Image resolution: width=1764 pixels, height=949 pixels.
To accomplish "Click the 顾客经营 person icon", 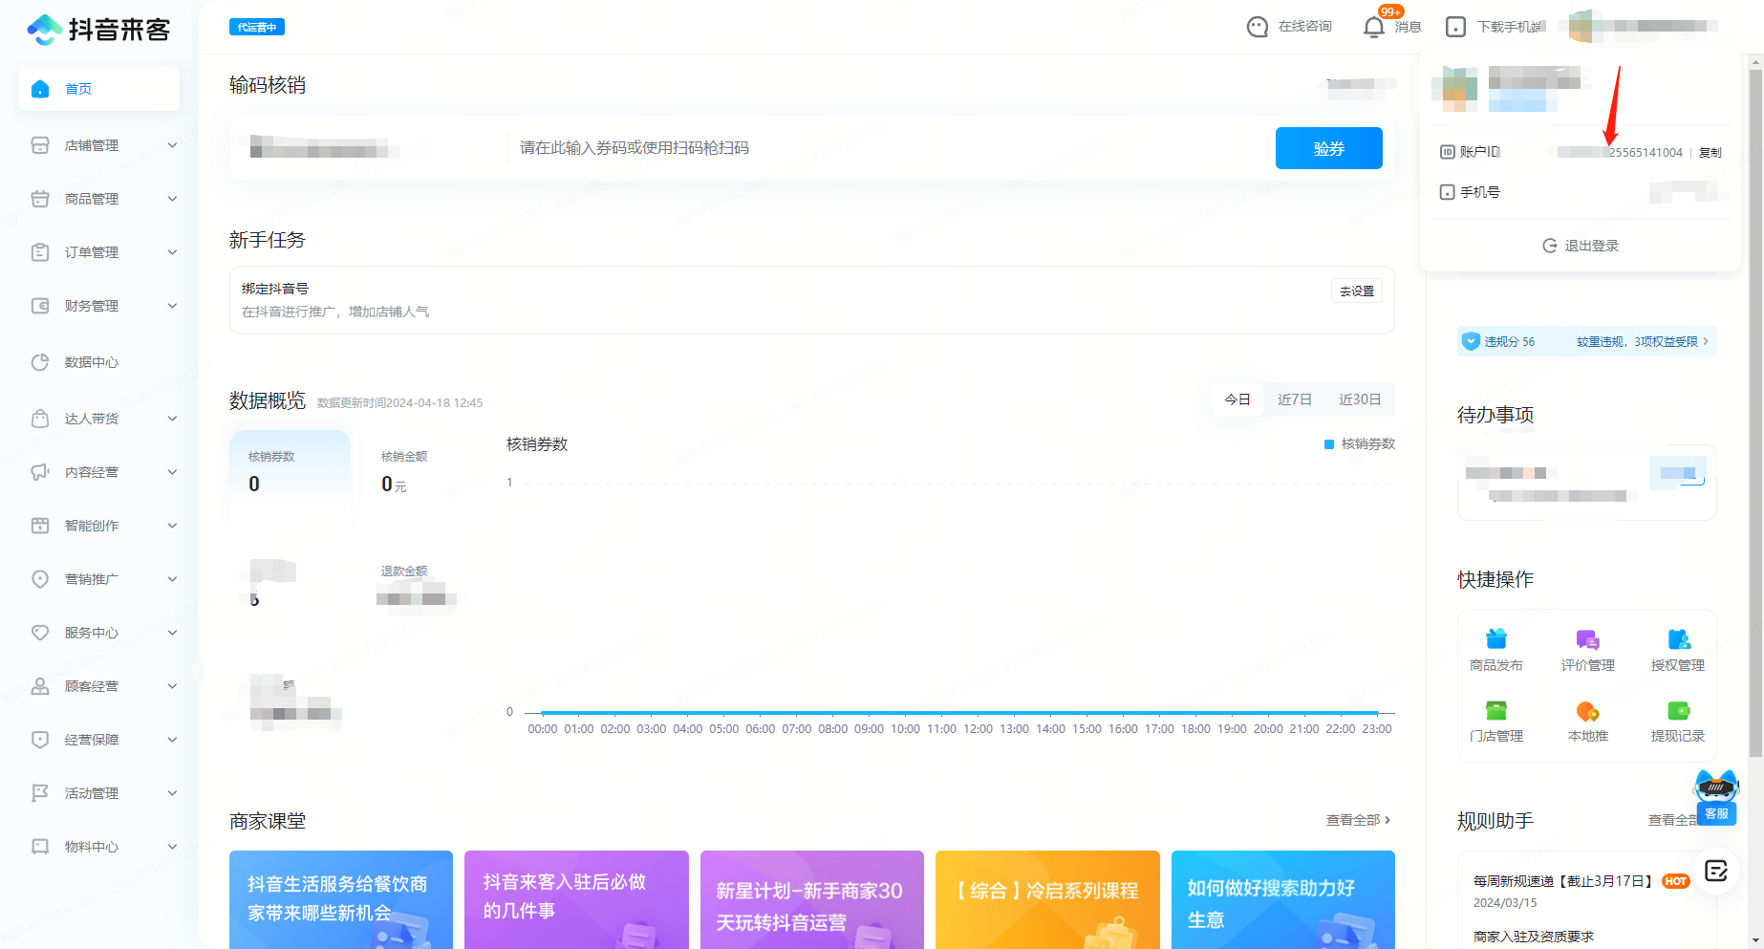I will tap(40, 686).
